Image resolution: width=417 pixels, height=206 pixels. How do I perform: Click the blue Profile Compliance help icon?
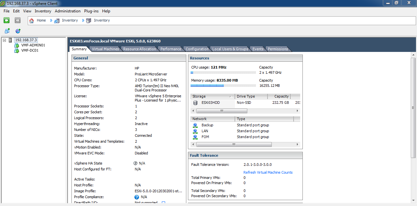click(x=137, y=197)
